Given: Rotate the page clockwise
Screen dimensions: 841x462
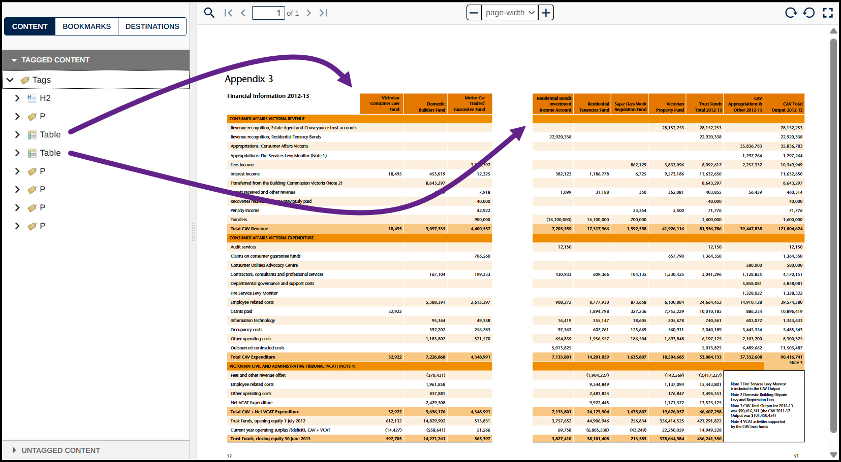Looking at the screenshot, I should coord(791,13).
